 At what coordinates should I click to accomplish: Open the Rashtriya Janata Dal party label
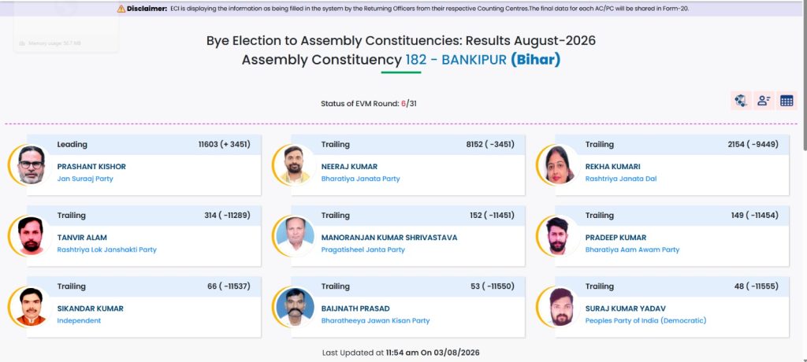click(x=621, y=179)
